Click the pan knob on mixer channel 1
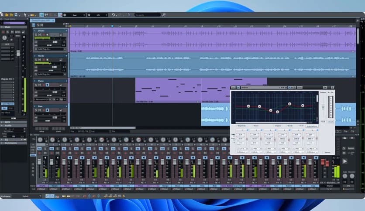The height and width of the screenshot is (211, 365). (40, 140)
